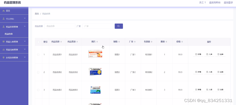Screen dimensions: 236x105
Task: Open the medicine image in row 药品名称3
Action: (x=95, y=90)
